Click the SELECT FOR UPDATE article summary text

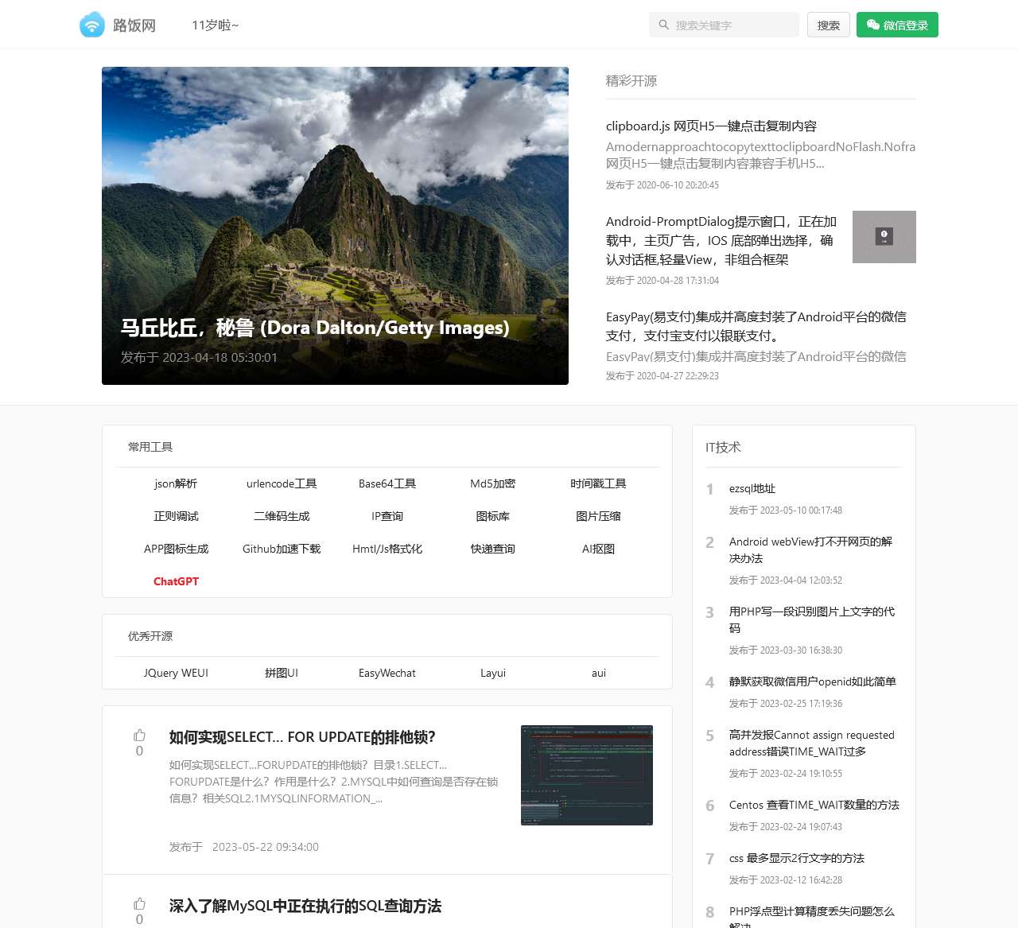point(334,782)
